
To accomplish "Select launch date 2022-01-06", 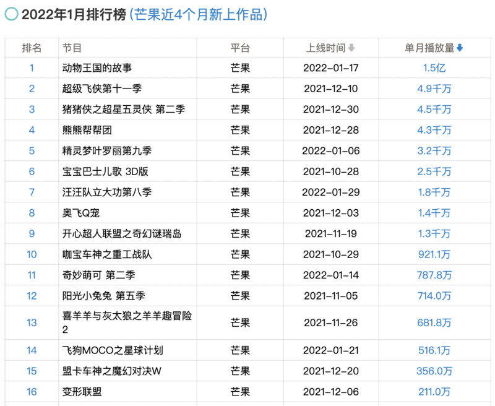I will click(x=331, y=150).
